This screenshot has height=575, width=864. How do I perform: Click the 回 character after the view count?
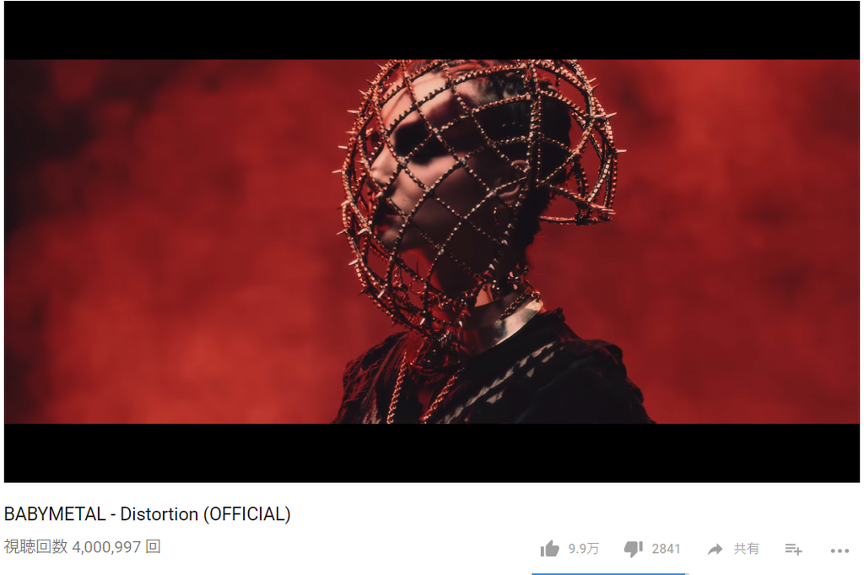pos(154,546)
